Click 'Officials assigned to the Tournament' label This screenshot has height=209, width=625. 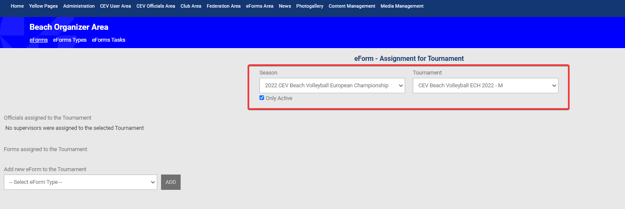click(48, 118)
